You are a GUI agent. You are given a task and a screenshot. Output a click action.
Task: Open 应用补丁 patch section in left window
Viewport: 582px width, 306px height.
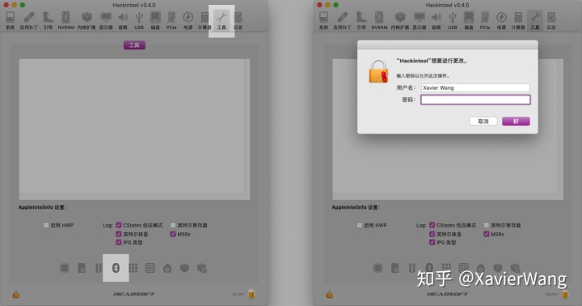coord(29,20)
